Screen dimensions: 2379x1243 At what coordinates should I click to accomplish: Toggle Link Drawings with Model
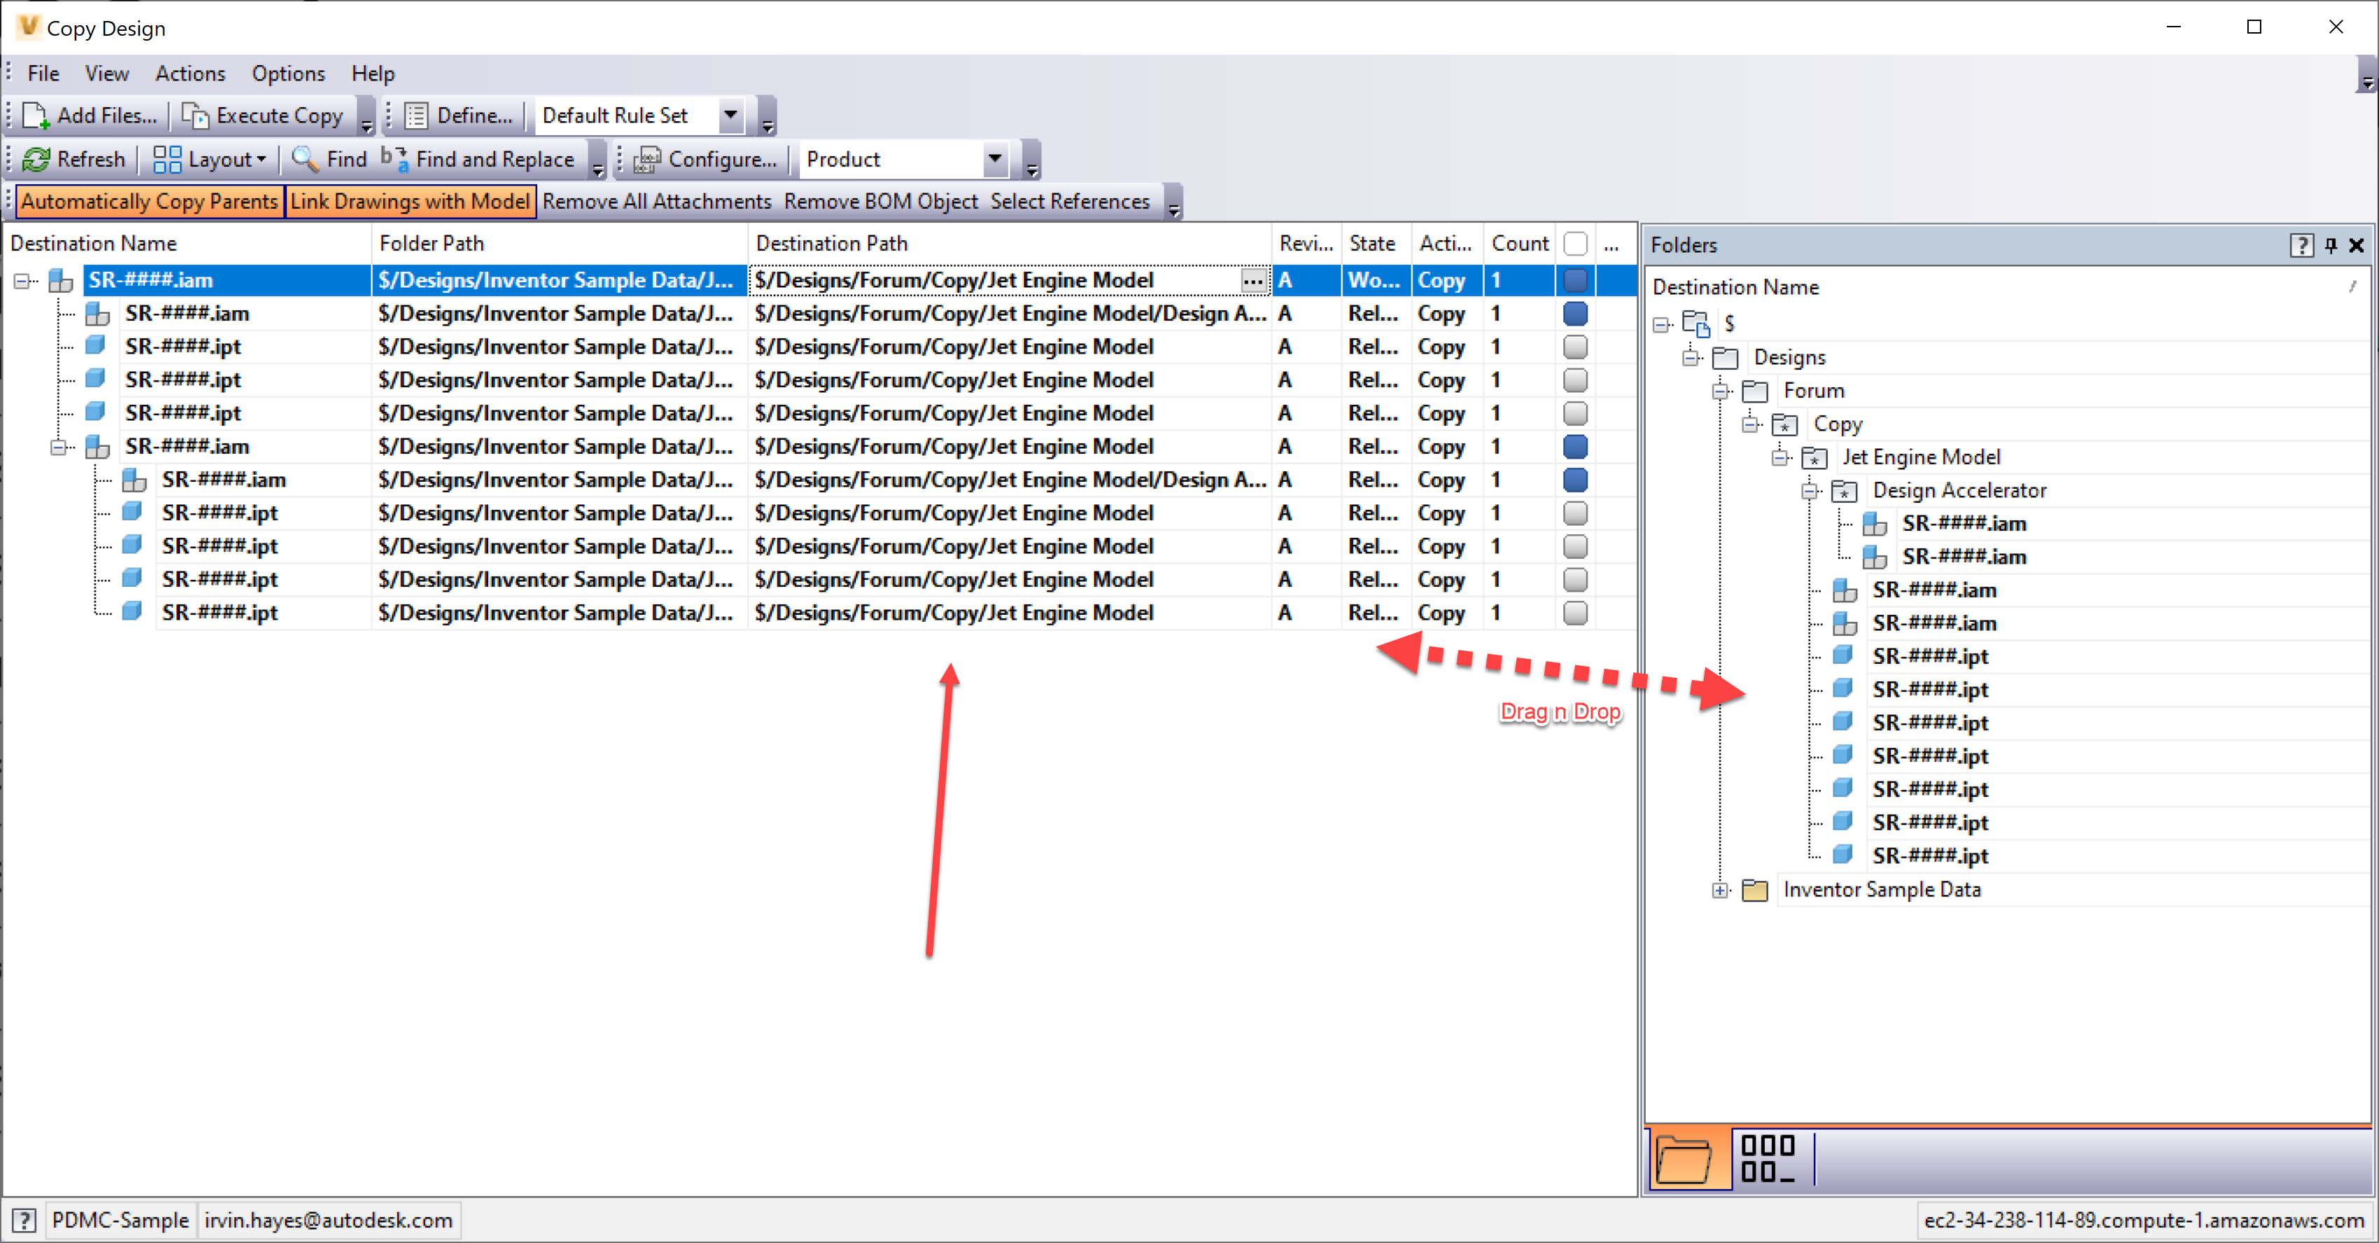[x=411, y=200]
